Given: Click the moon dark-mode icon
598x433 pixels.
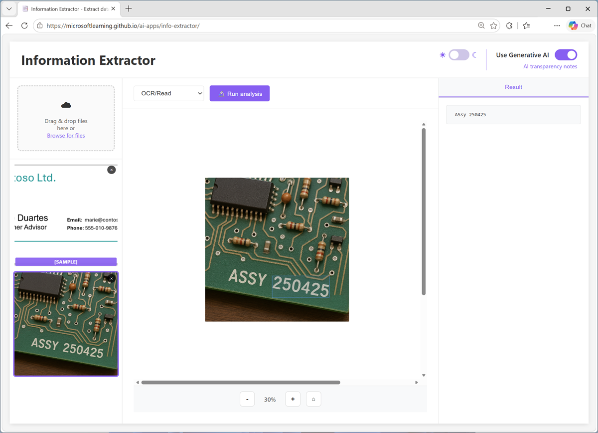Looking at the screenshot, I should 474,55.
